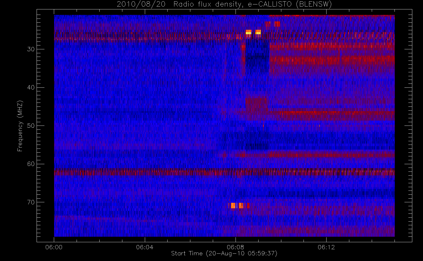Click the 70 MHz frequency tick label
Screen dimensions: 423x261
click(31, 202)
